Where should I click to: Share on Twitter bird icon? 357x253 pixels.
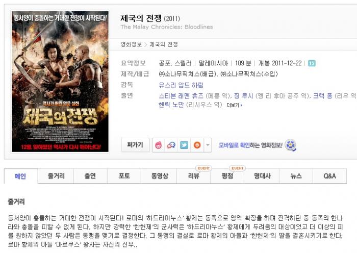pyautogui.click(x=184, y=145)
